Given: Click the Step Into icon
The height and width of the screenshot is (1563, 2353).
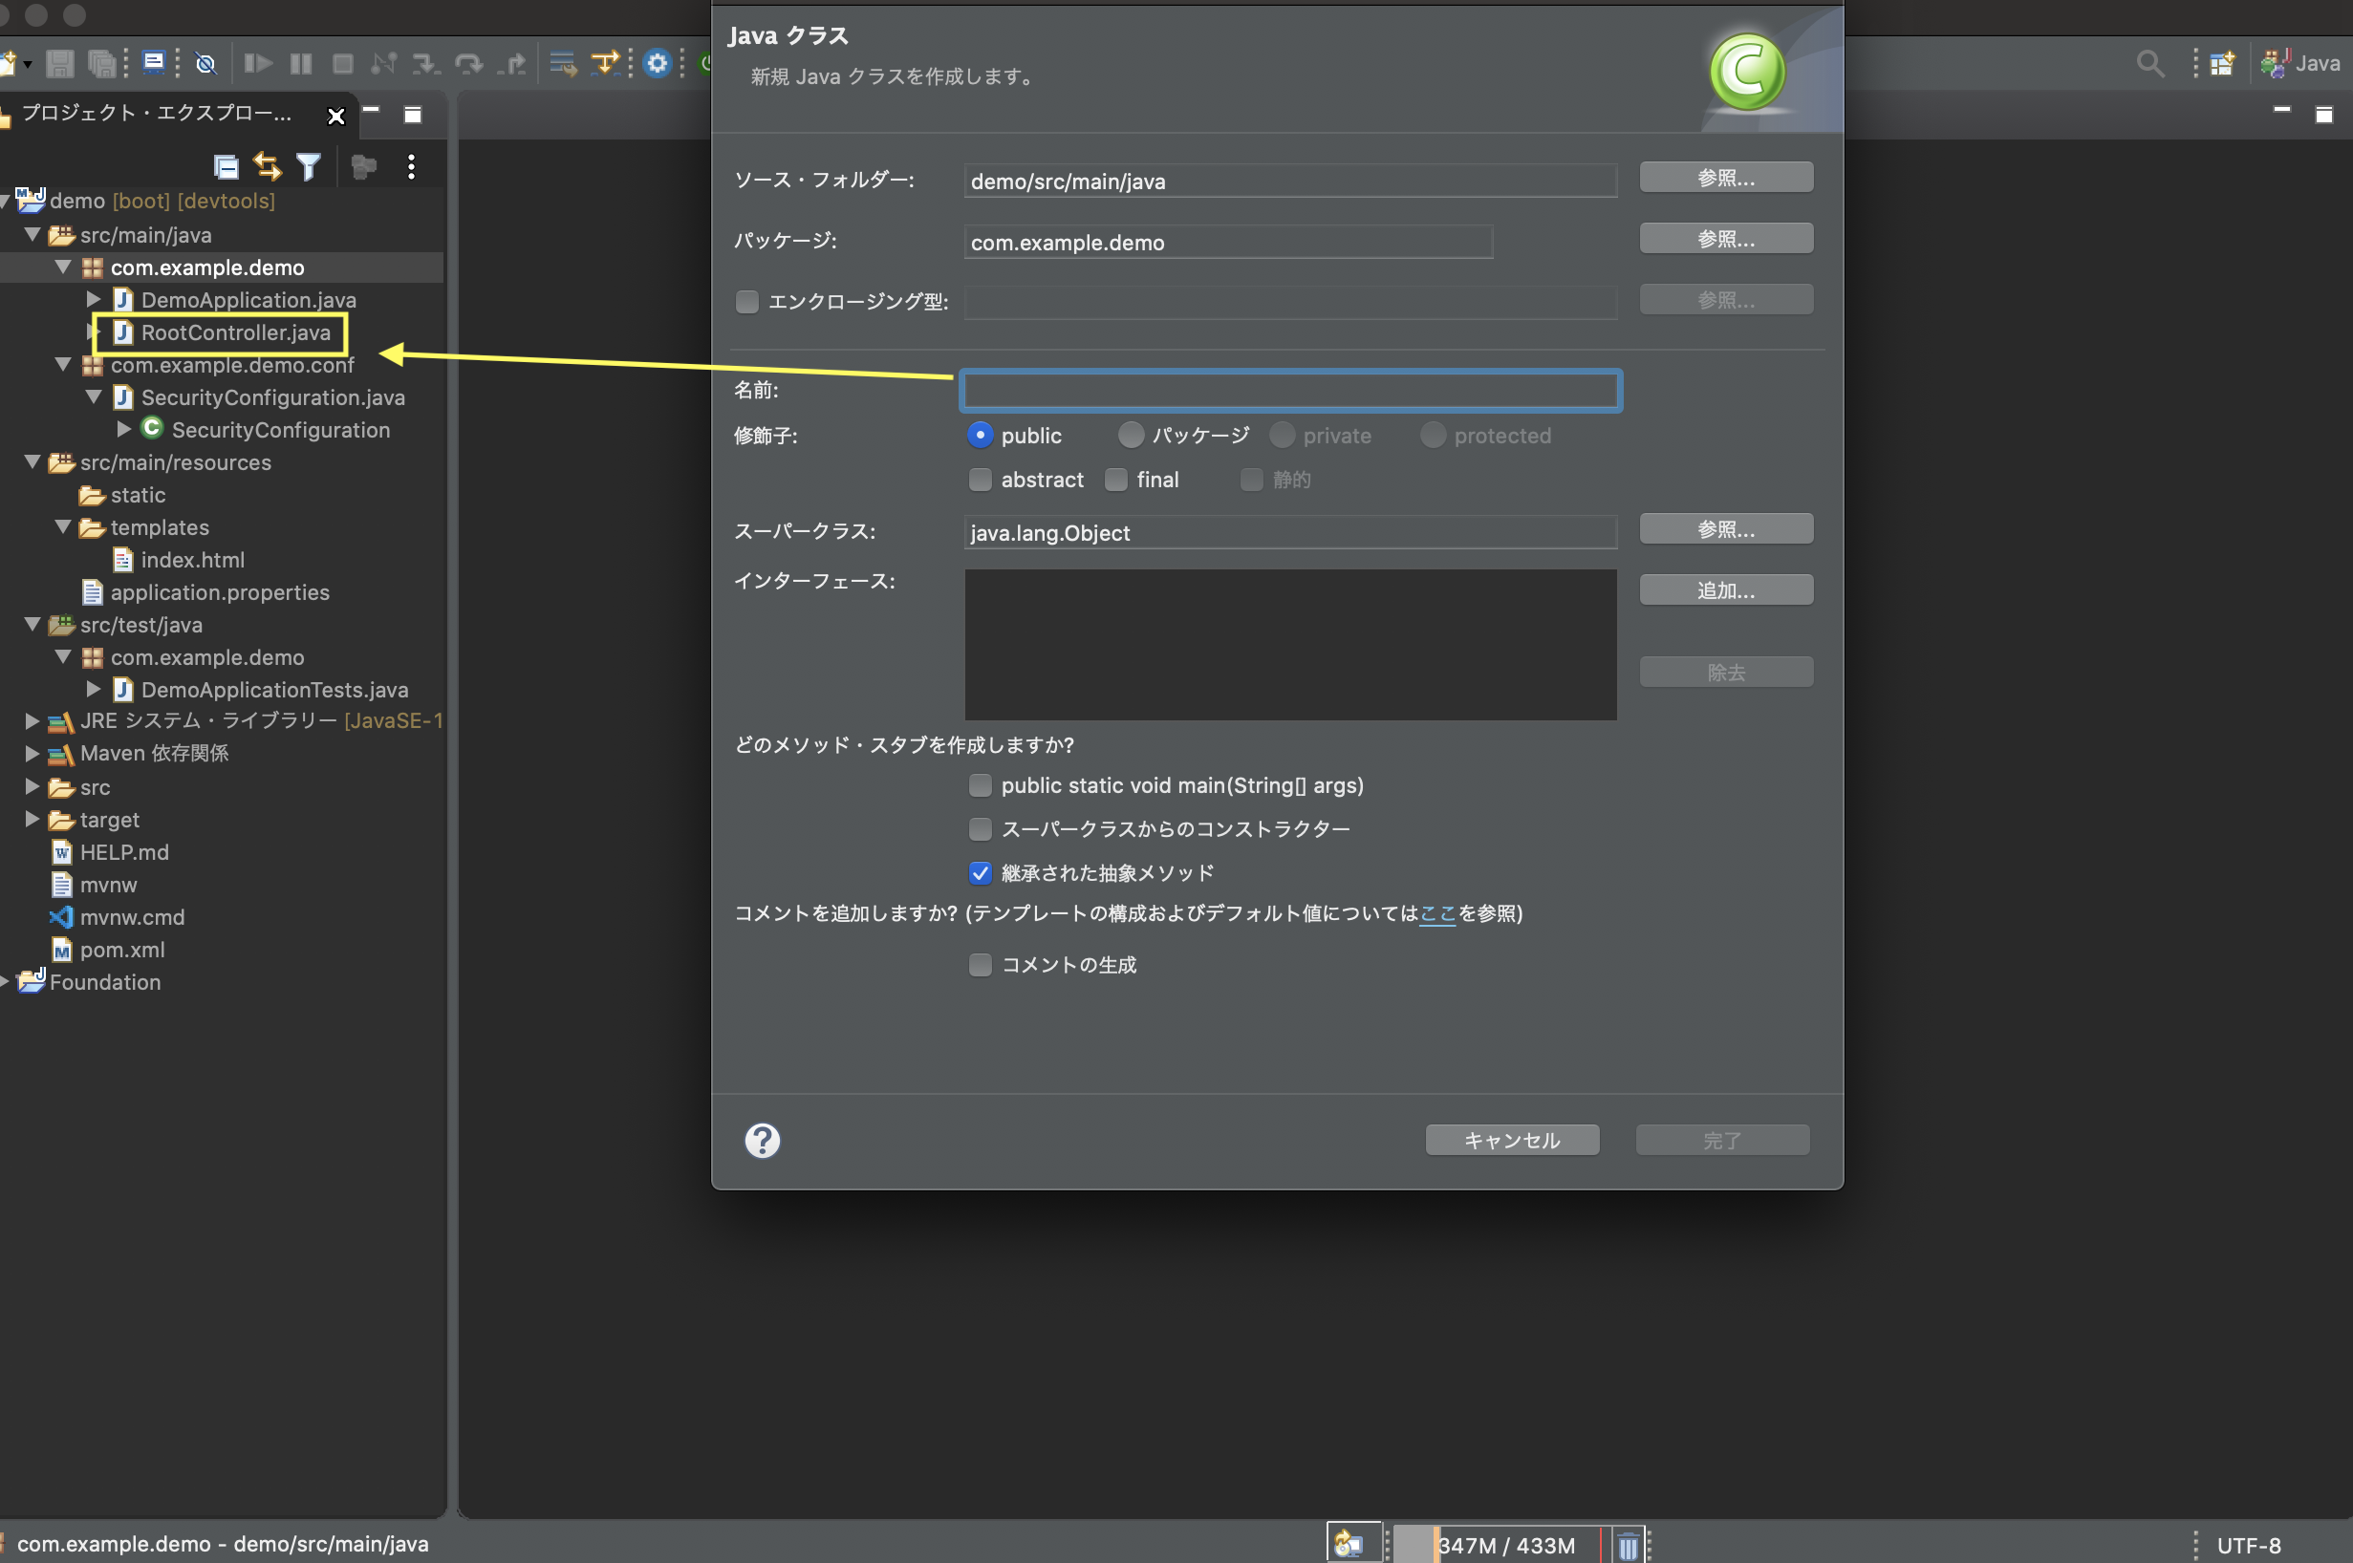Looking at the screenshot, I should [x=425, y=64].
